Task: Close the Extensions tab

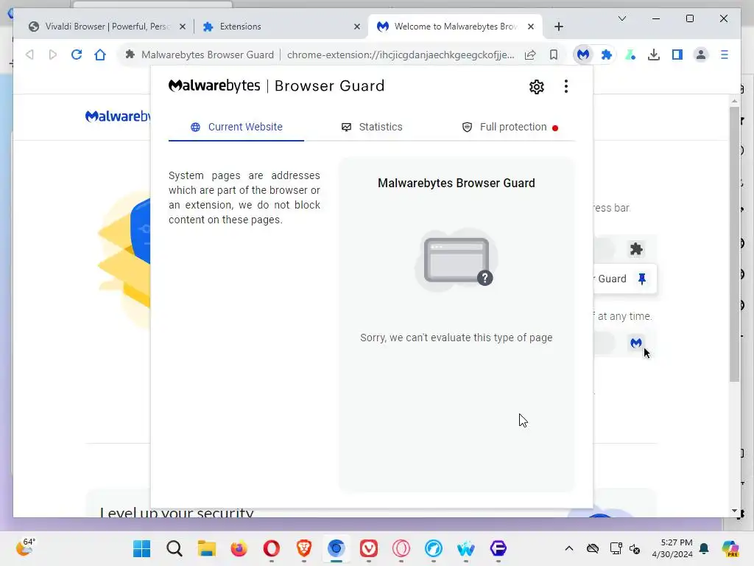Action: (357, 27)
